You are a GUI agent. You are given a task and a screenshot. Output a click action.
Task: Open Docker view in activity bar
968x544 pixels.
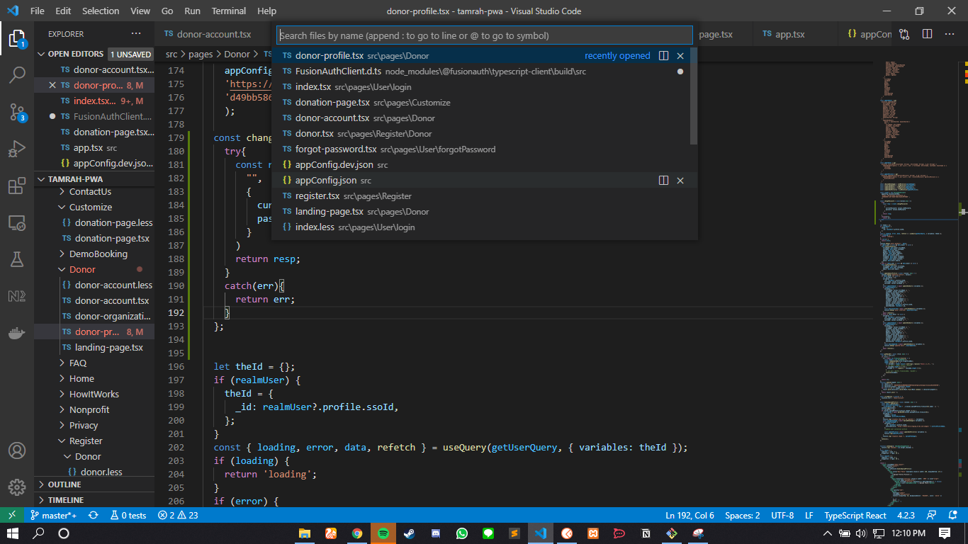coord(17,333)
